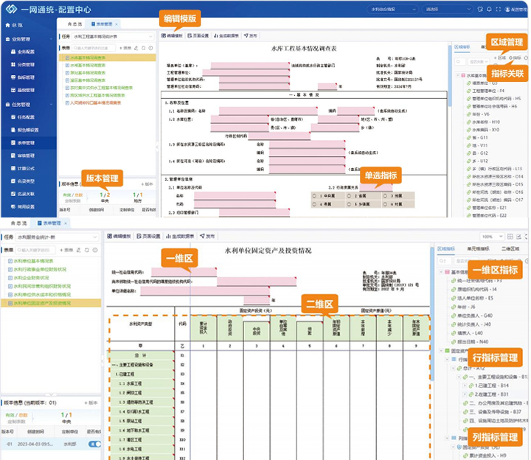Open the 任务 dropdown in upper panel
Image resolution: width=531 pixels, height=460 pixels.
[x=114, y=35]
